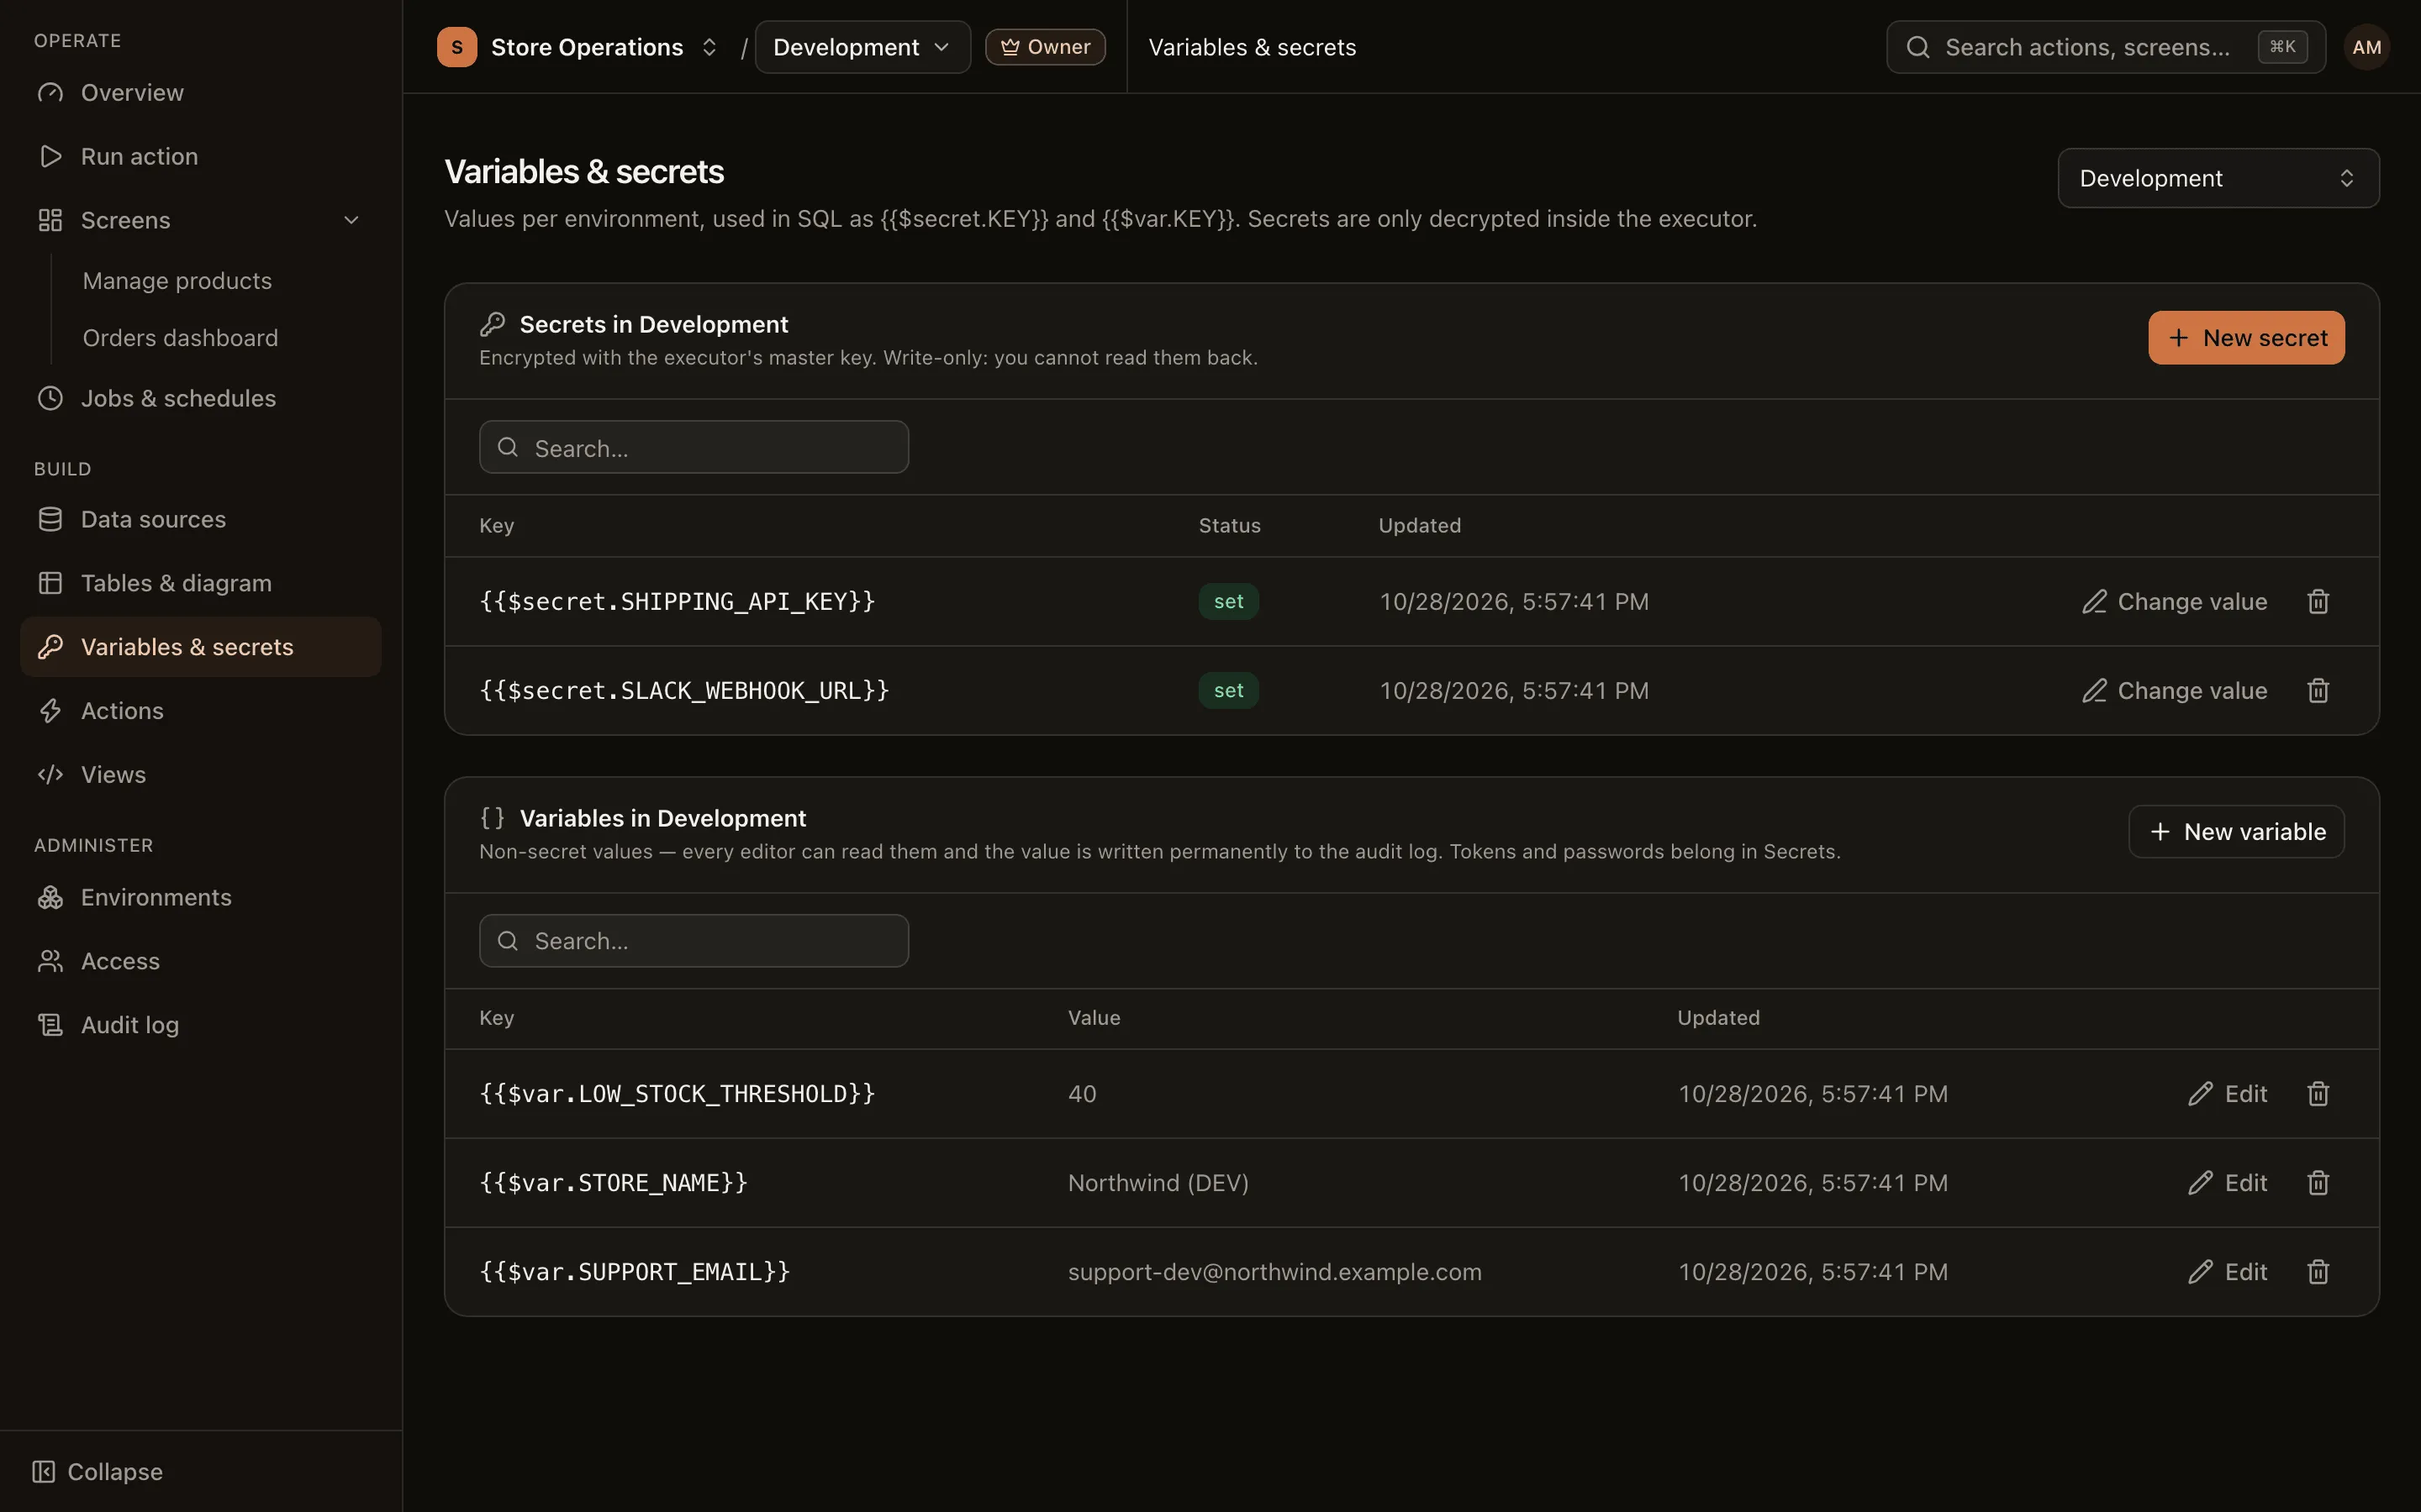Open the global search actions, screens box
The height and width of the screenshot is (1512, 2421).
tap(2106, 47)
